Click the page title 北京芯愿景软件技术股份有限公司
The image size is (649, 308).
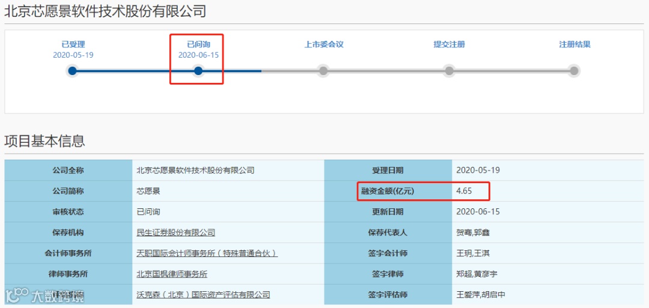[105, 11]
